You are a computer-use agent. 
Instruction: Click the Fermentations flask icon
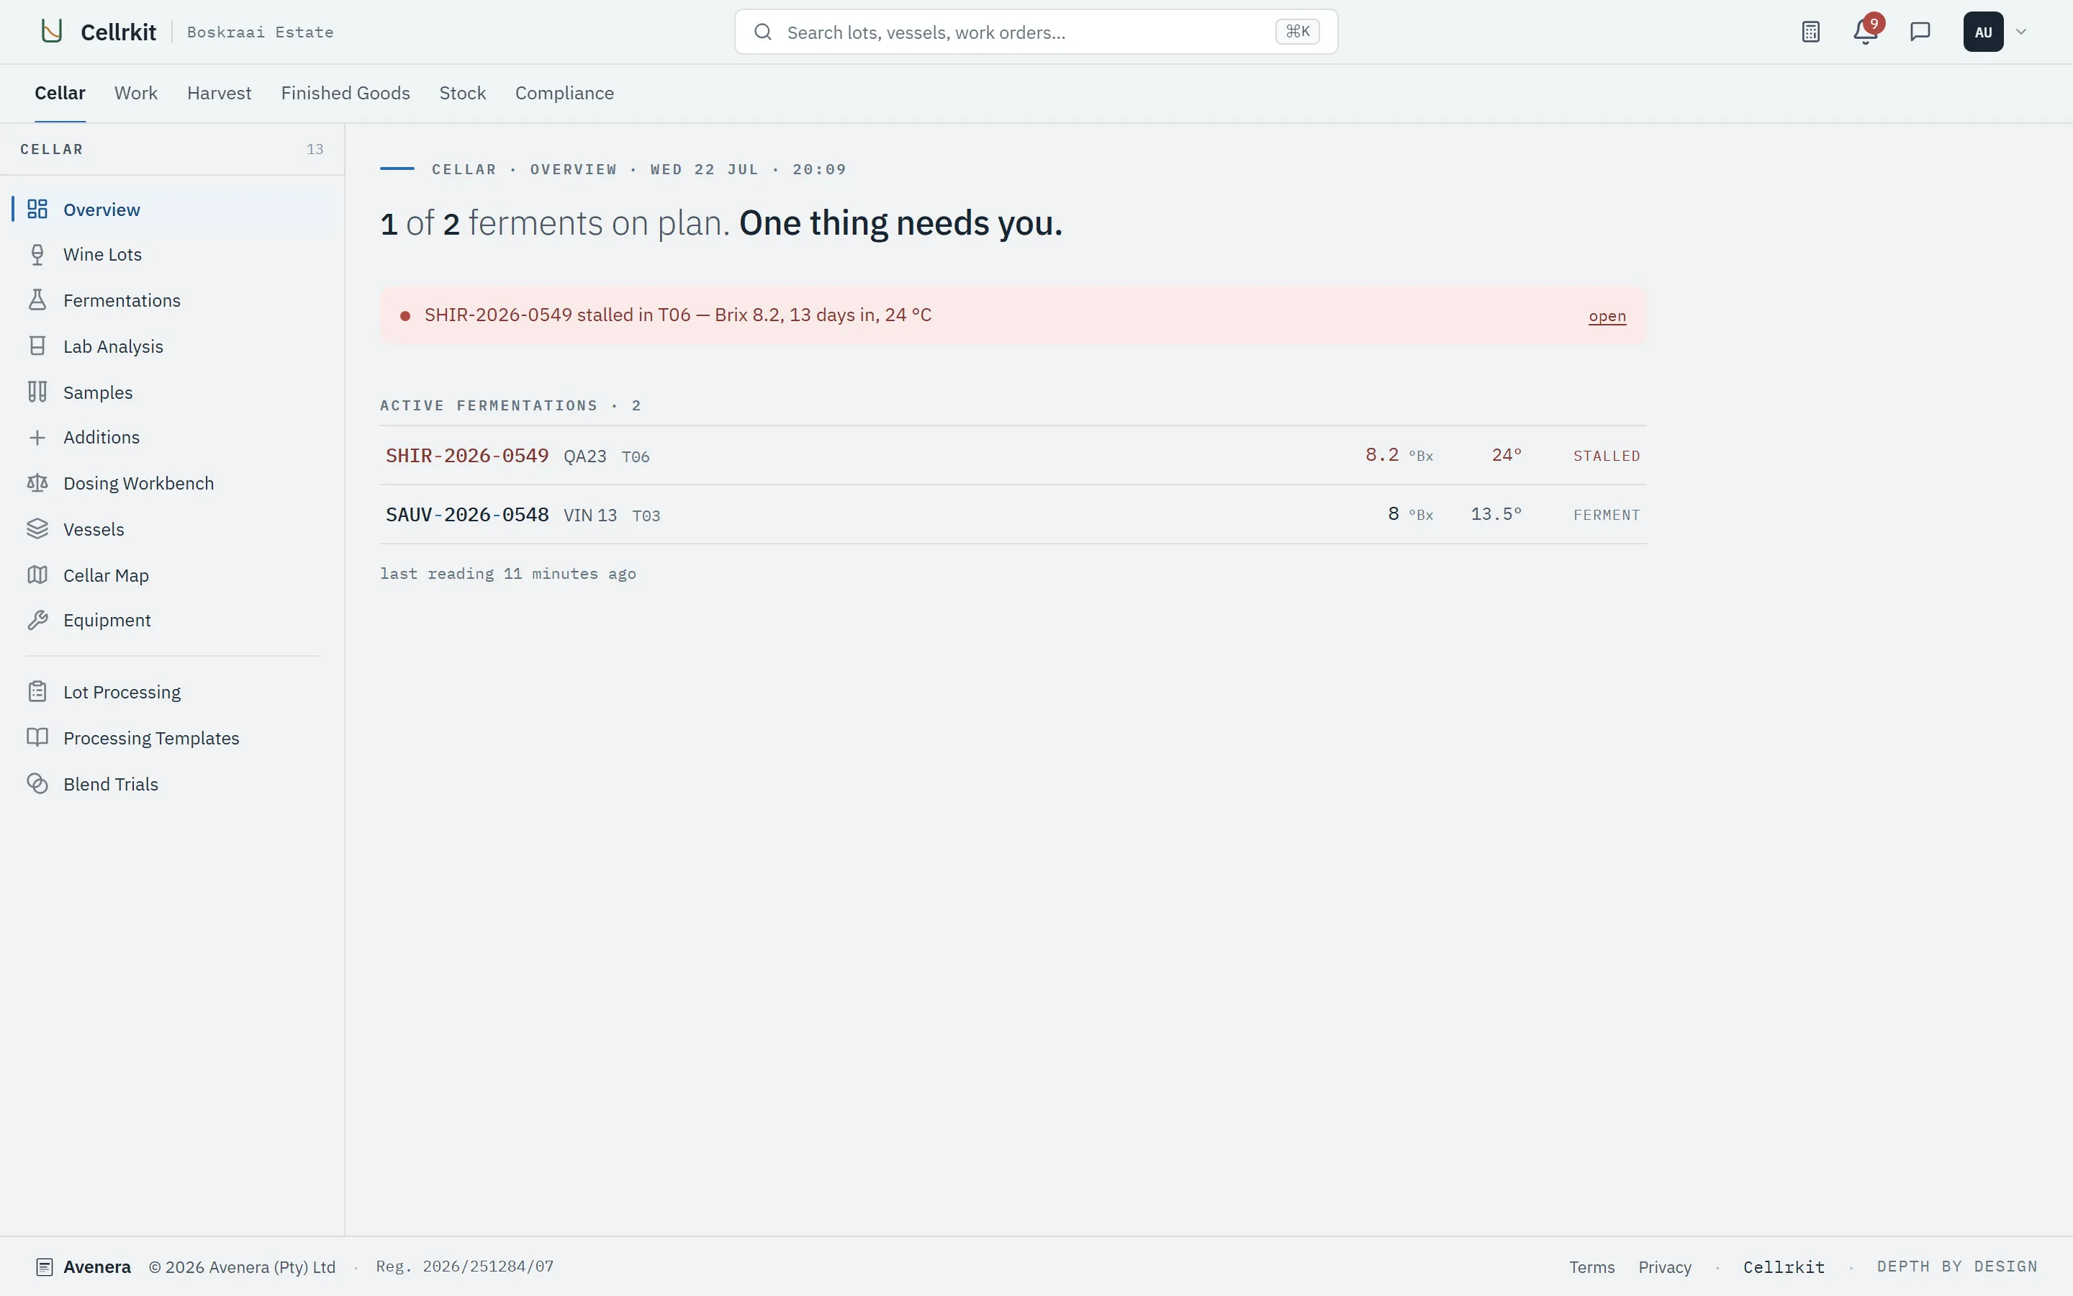(x=37, y=300)
